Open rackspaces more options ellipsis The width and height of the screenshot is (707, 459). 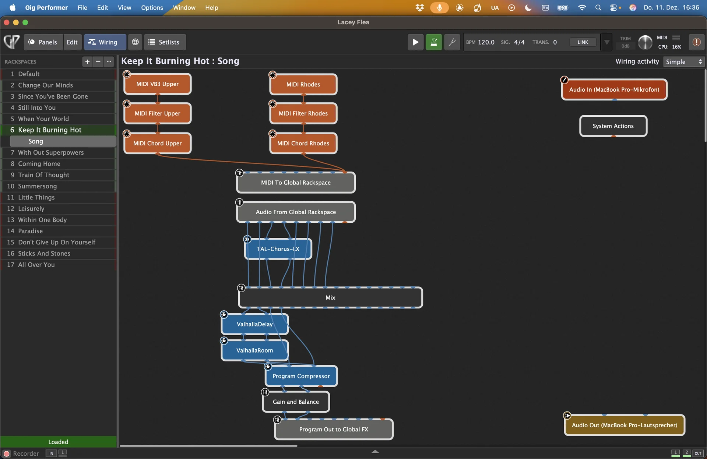pyautogui.click(x=109, y=61)
